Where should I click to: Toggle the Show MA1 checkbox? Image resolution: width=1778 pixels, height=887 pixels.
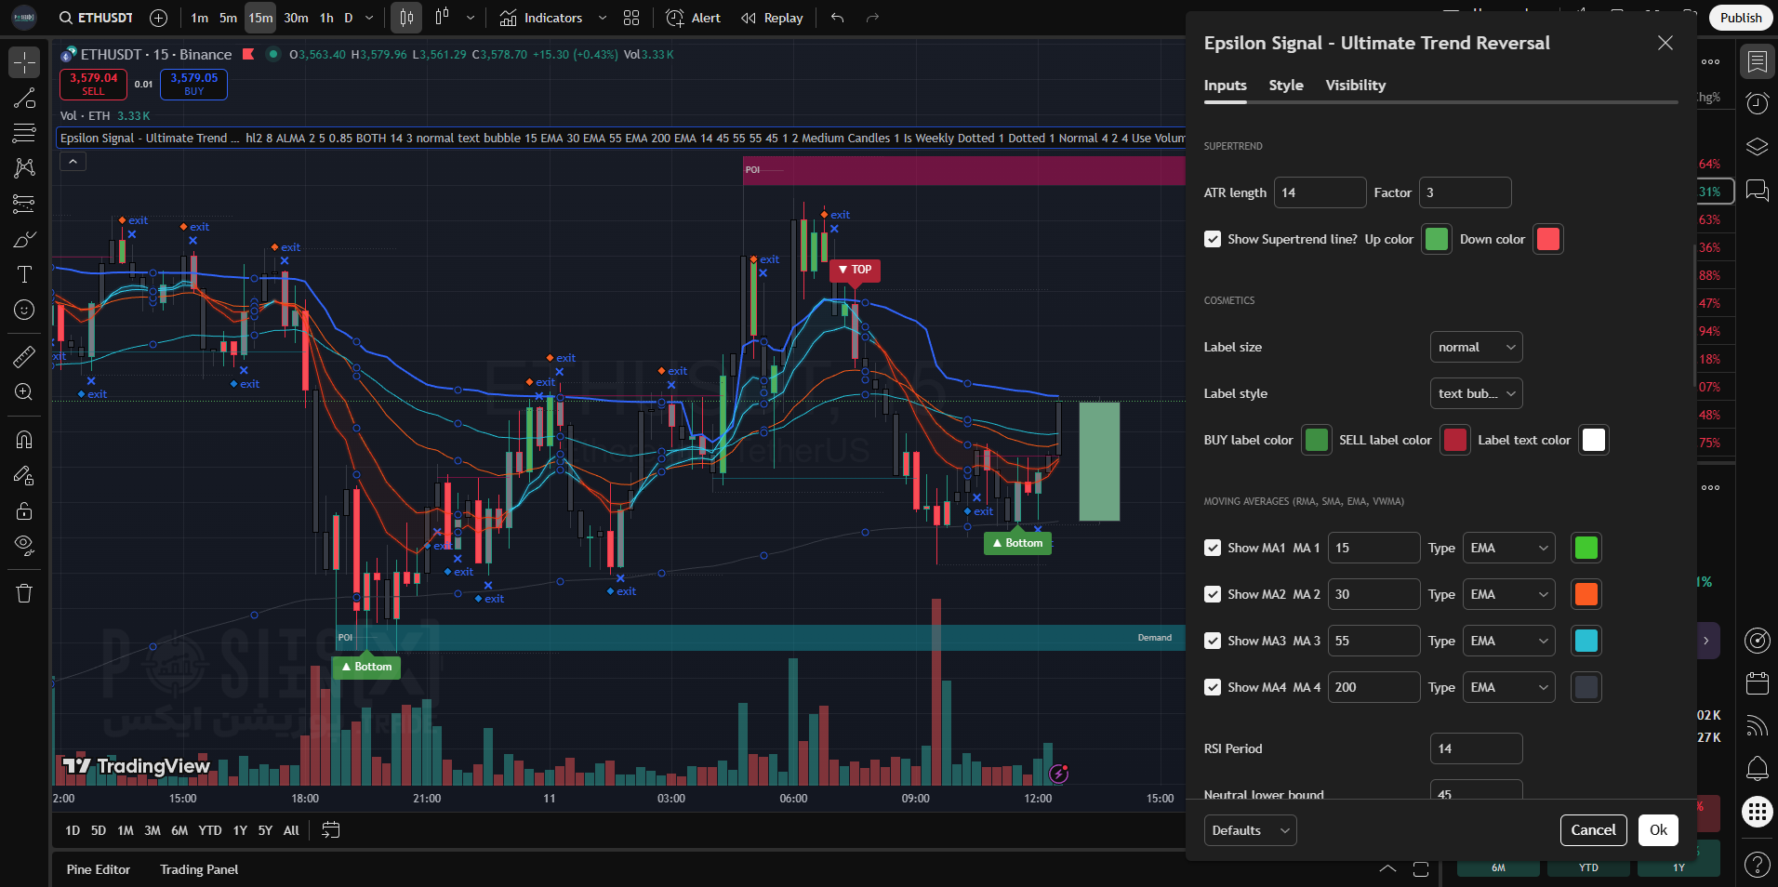point(1213,548)
